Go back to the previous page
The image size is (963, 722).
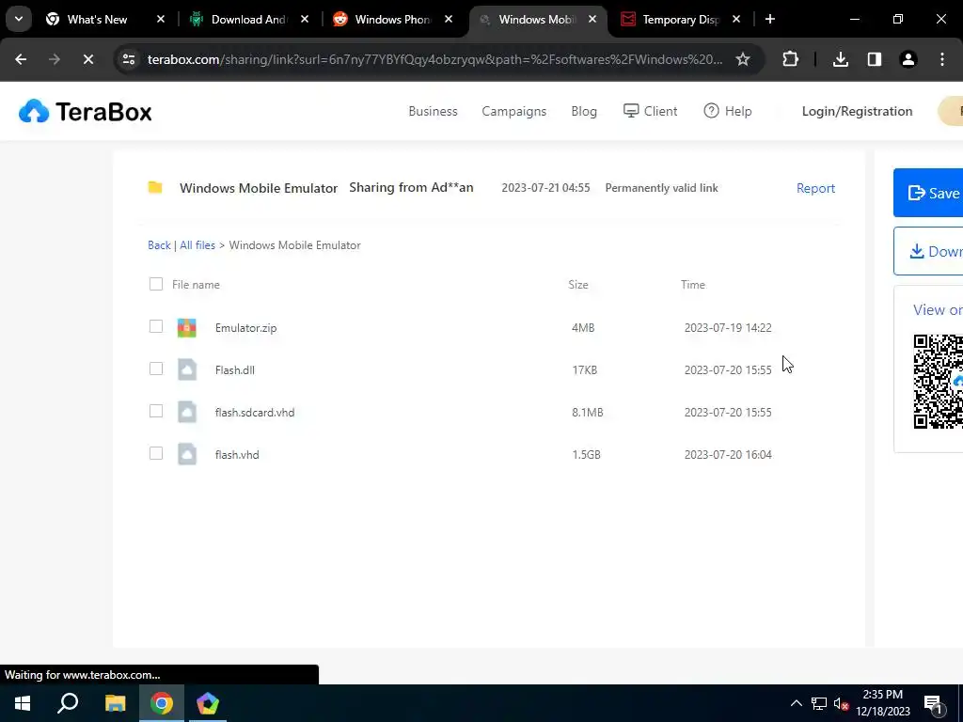coord(21,59)
